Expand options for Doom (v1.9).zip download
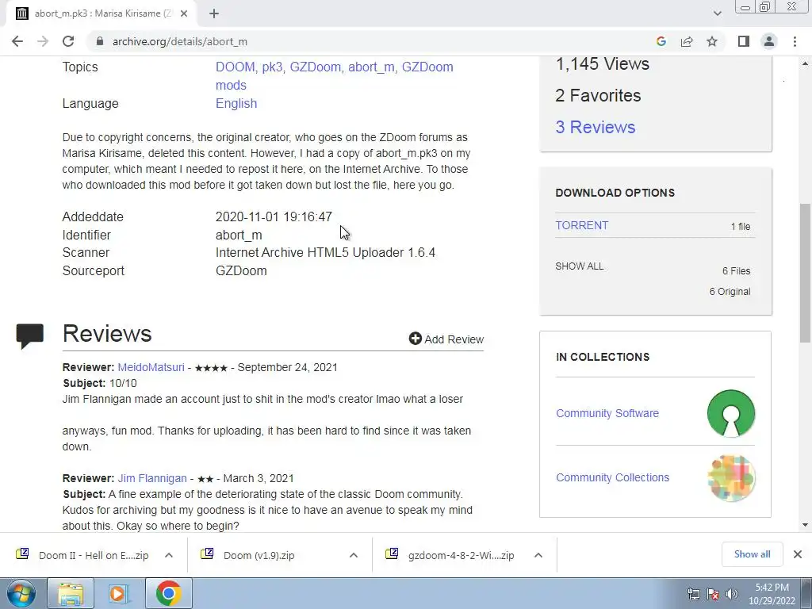 pos(354,555)
